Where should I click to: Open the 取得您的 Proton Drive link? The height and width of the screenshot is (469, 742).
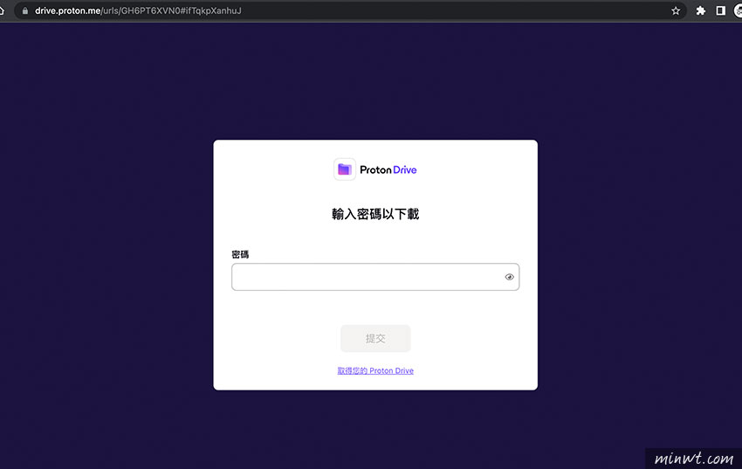pos(375,371)
